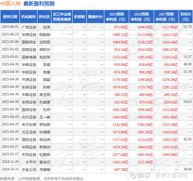The image size is (193, 181).
Task: Click the value 390.52亿
Action: (121, 95)
